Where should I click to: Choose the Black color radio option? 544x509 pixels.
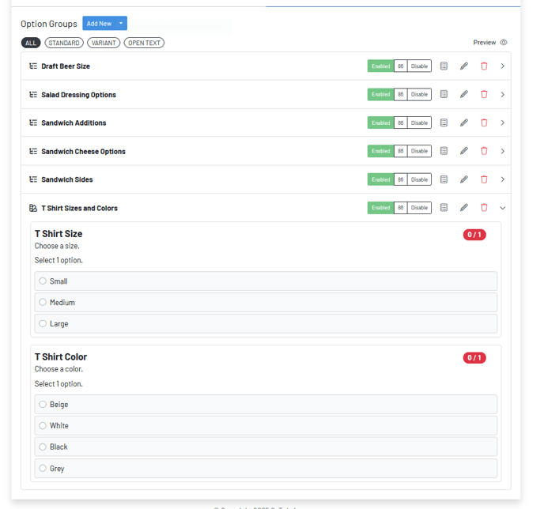coord(43,447)
